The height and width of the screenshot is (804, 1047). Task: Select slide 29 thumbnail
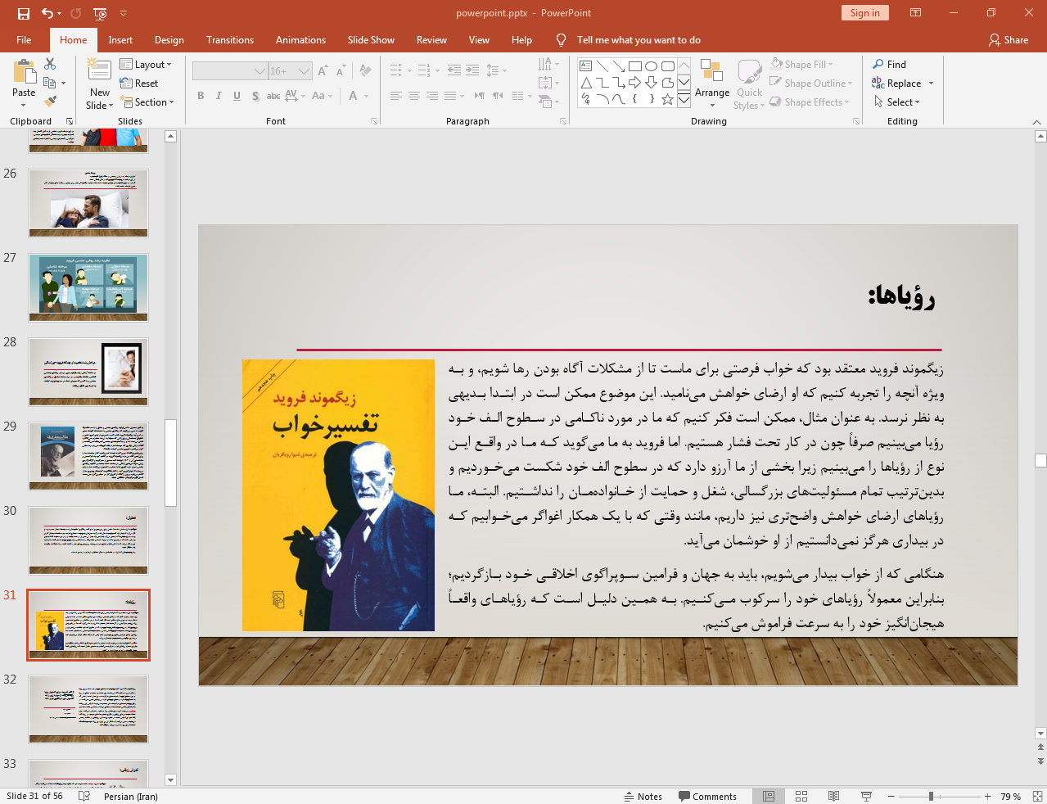88,456
